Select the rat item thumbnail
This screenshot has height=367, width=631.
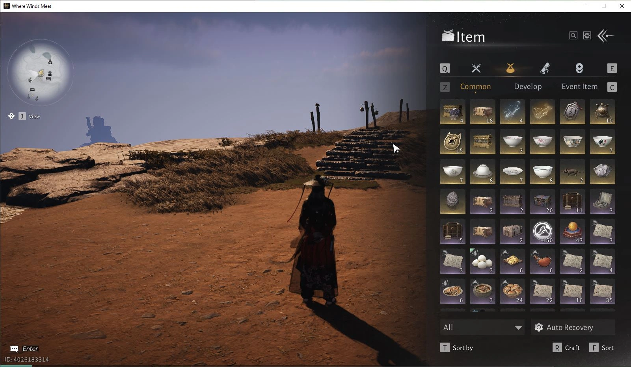point(572,172)
